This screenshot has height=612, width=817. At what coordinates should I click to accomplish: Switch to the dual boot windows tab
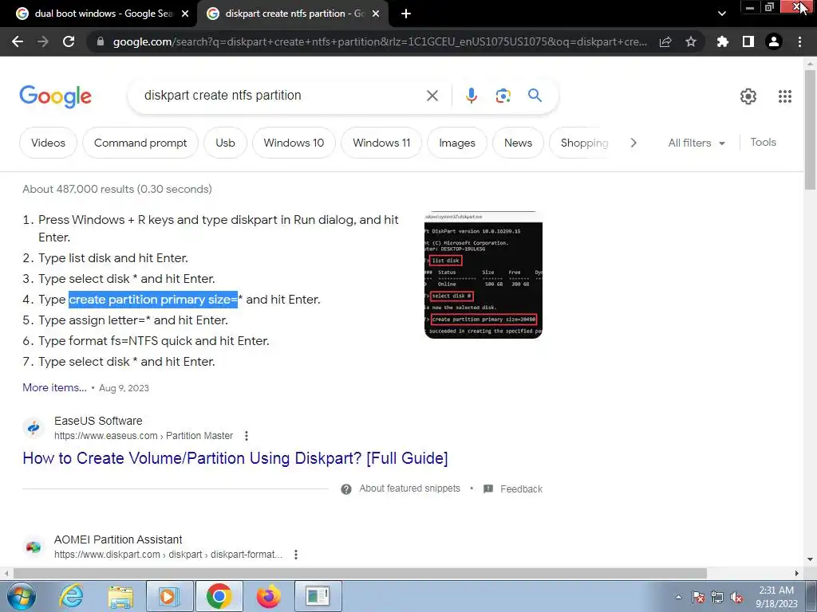pos(99,14)
